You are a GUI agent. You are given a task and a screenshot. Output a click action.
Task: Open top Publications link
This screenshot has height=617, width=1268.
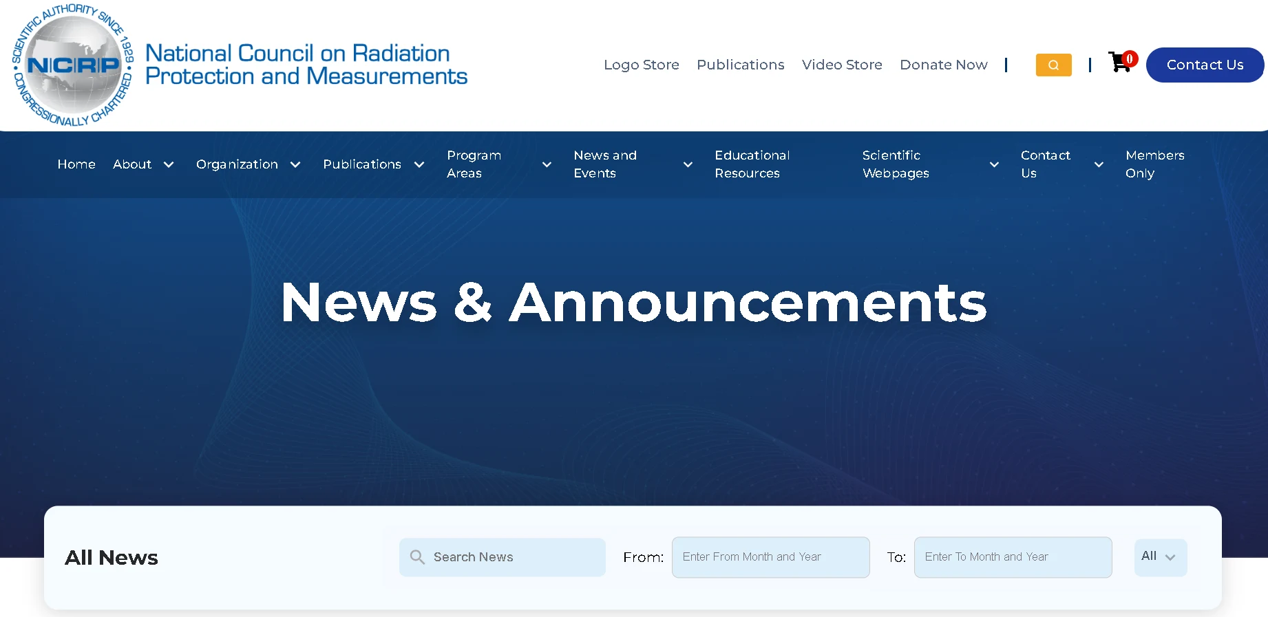tap(740, 65)
